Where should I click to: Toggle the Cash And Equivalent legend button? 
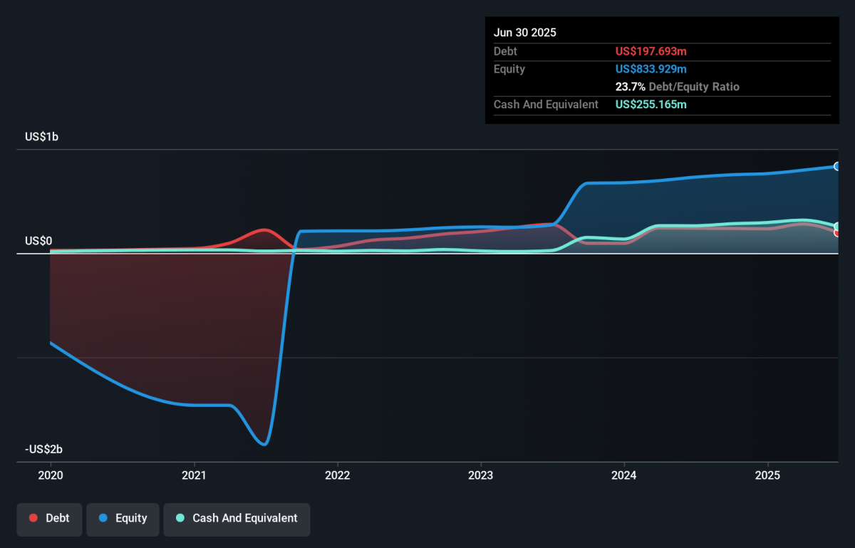237,519
